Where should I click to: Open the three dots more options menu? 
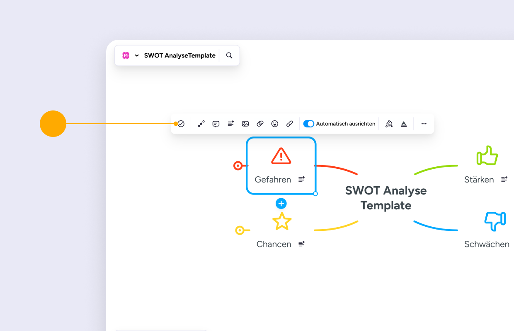click(424, 124)
